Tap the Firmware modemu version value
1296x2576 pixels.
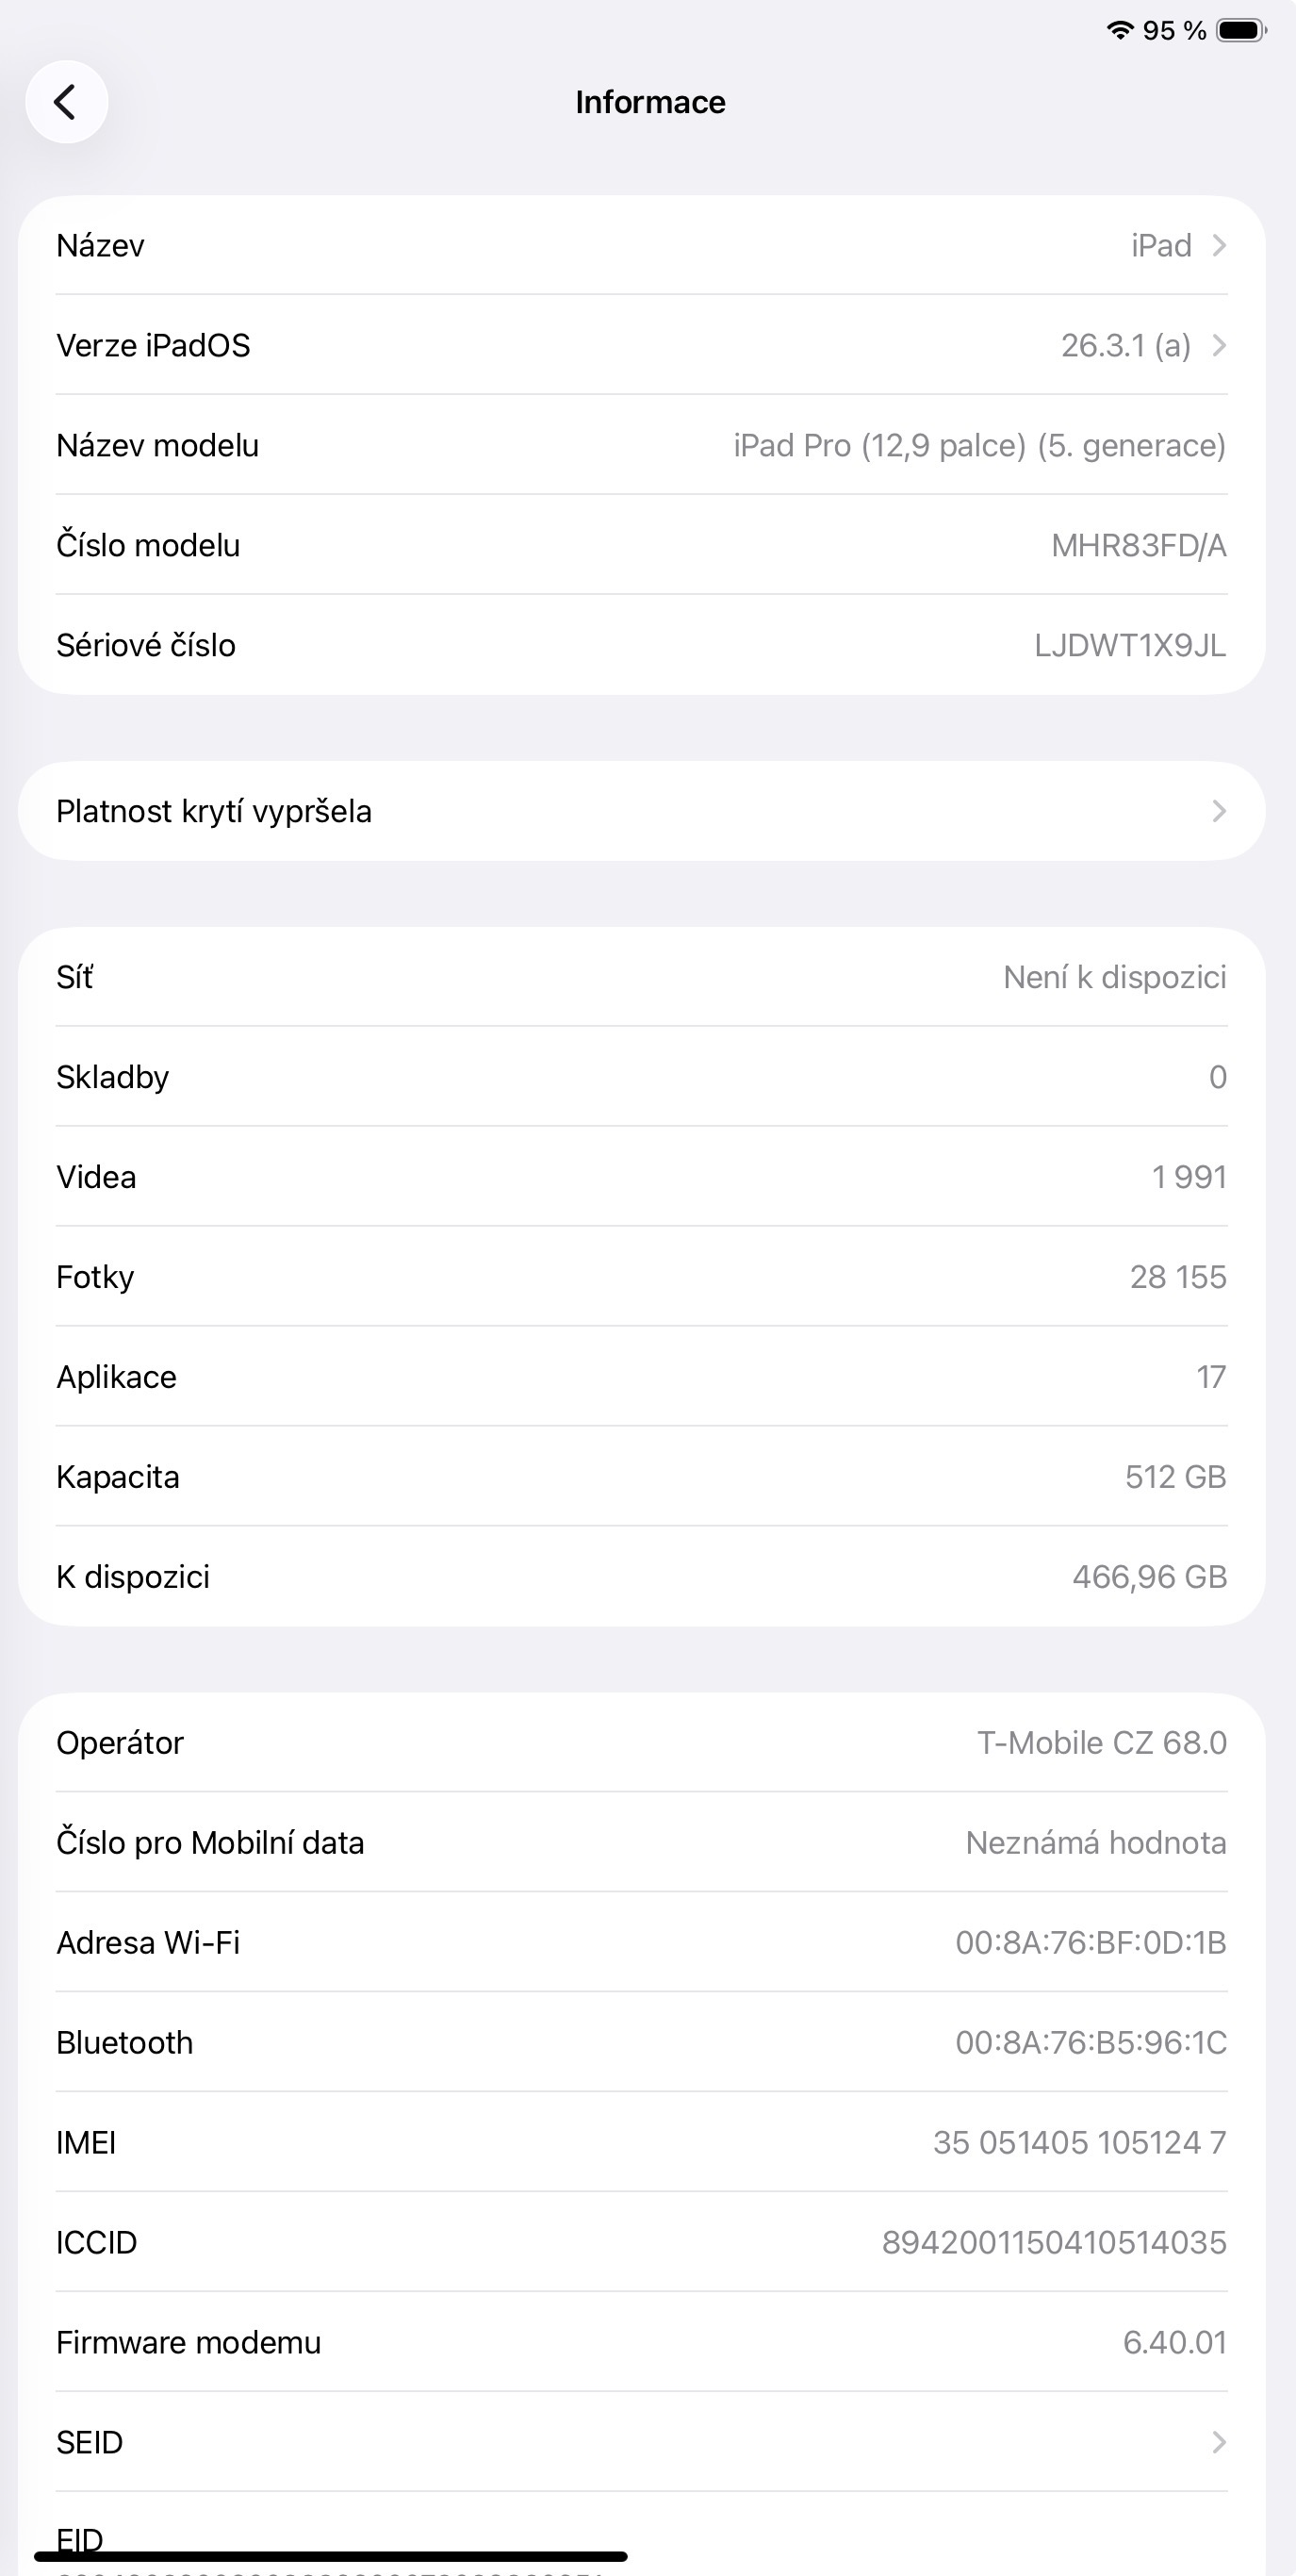point(1174,2342)
